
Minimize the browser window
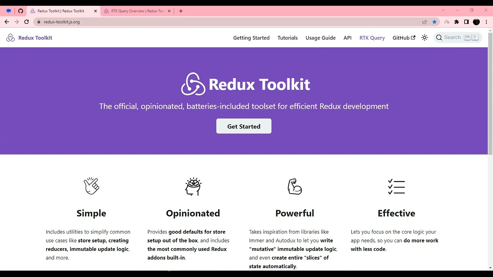click(x=458, y=10)
